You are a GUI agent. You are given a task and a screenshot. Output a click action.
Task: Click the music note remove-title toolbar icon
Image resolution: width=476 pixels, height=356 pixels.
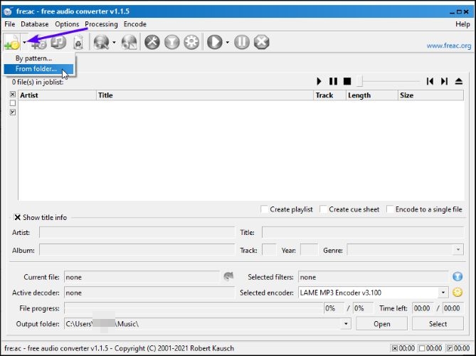(58, 42)
